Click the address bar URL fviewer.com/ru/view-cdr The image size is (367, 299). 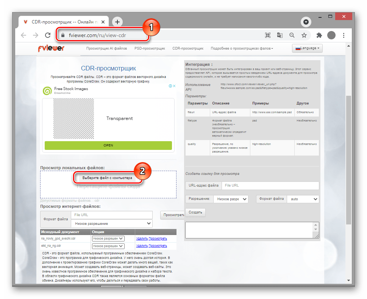coord(97,35)
